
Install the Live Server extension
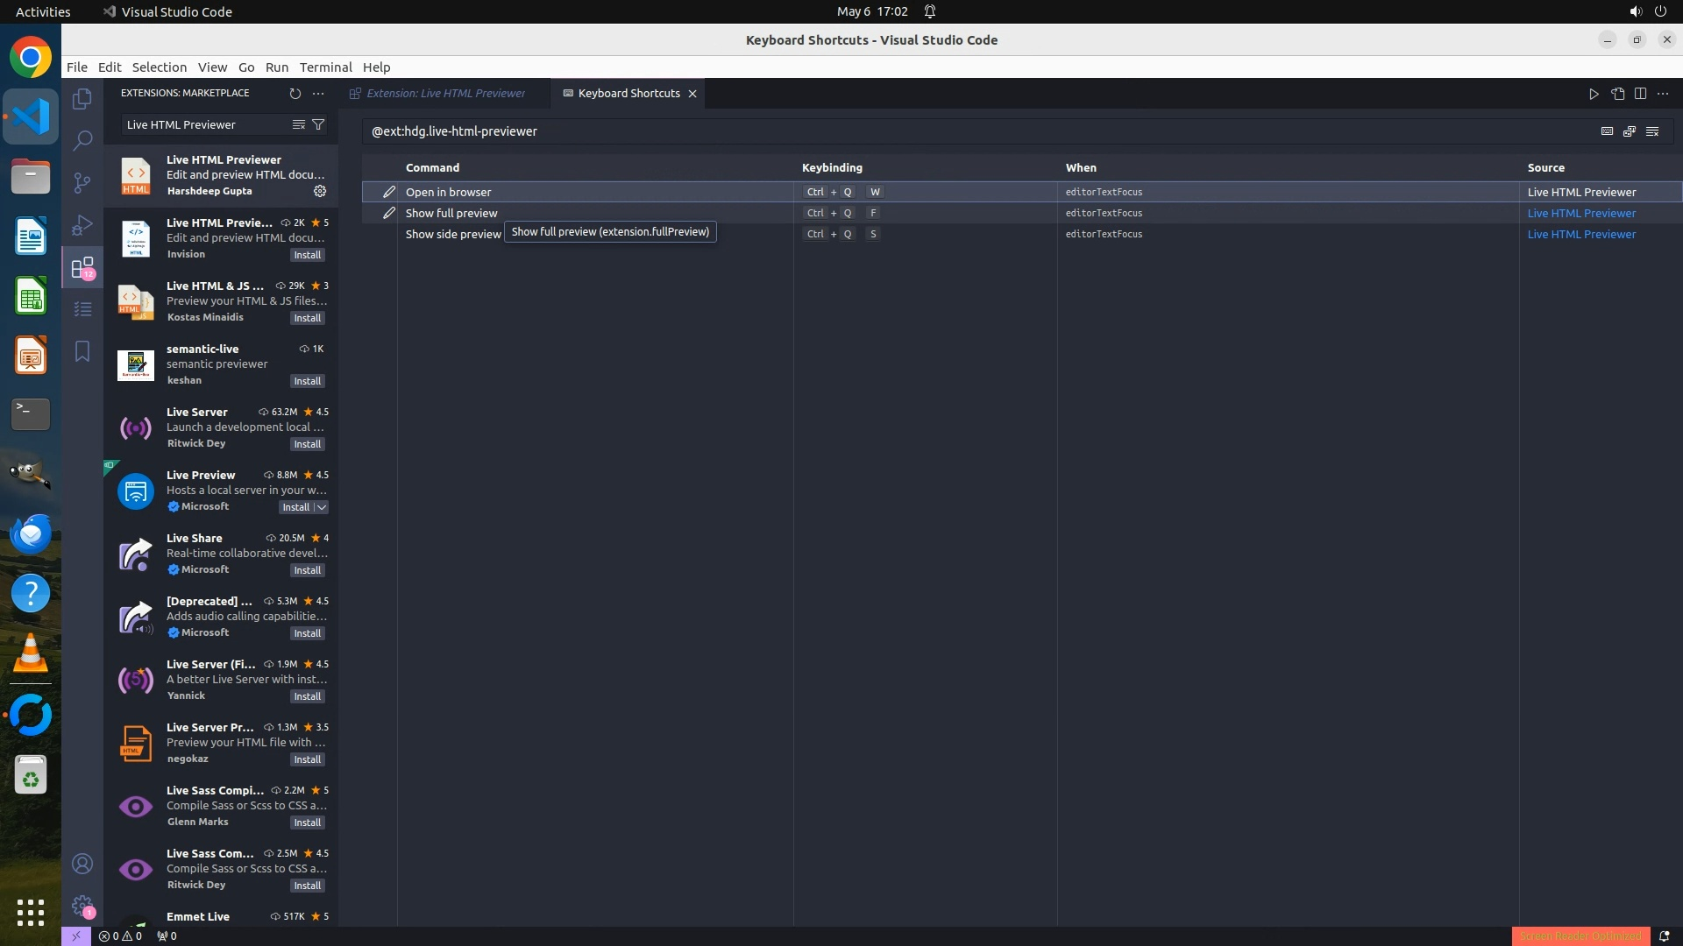tap(307, 444)
